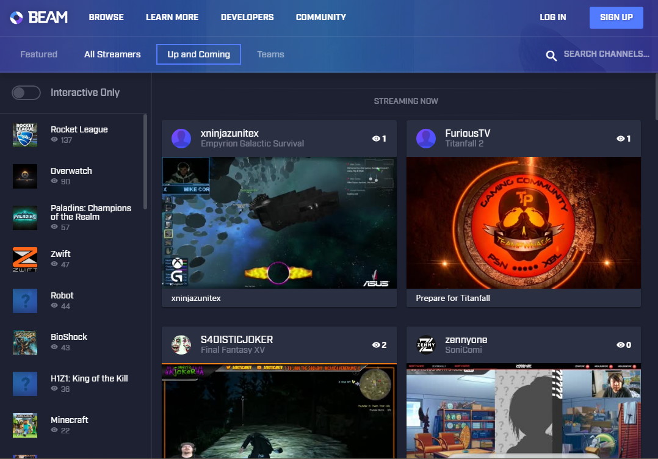Open the Robot placeholder icon
This screenshot has height=459, width=658.
coord(25,301)
